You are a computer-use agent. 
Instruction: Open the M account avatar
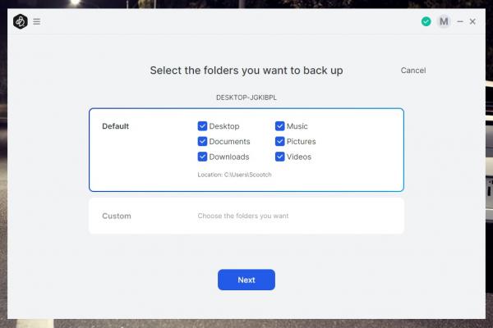(444, 22)
